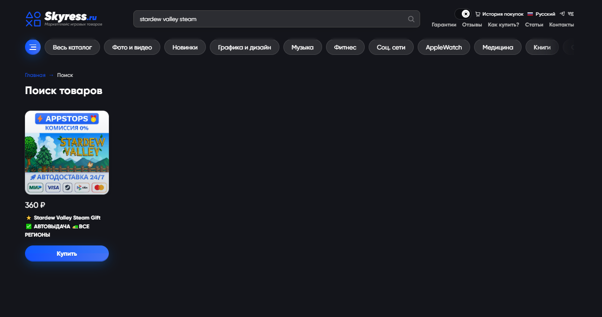Go to Главная breadcrumb link
The image size is (602, 317).
click(35, 75)
